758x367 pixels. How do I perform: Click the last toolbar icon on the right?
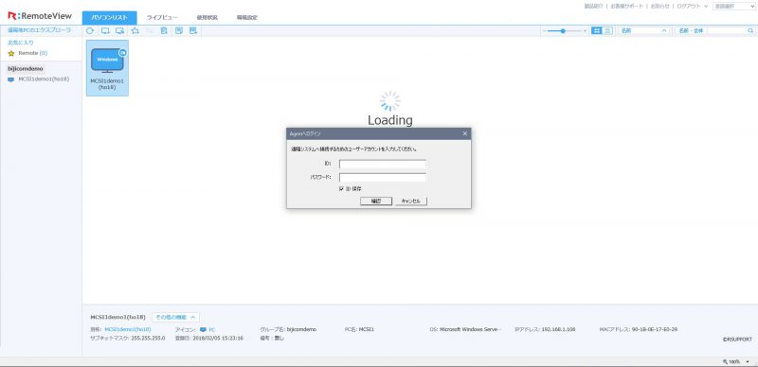point(193,31)
